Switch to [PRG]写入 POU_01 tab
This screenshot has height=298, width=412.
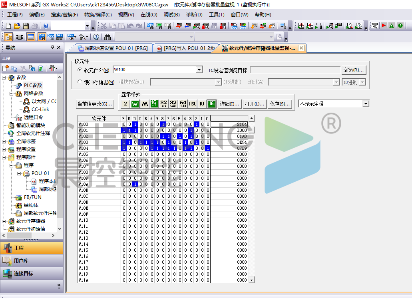[x=186, y=48]
